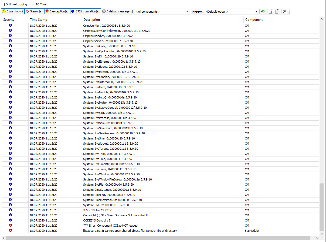Viewport: 326px width, 242px height.
Task: Click info icon of System: SysCom row
Action: (x=10, y=46)
